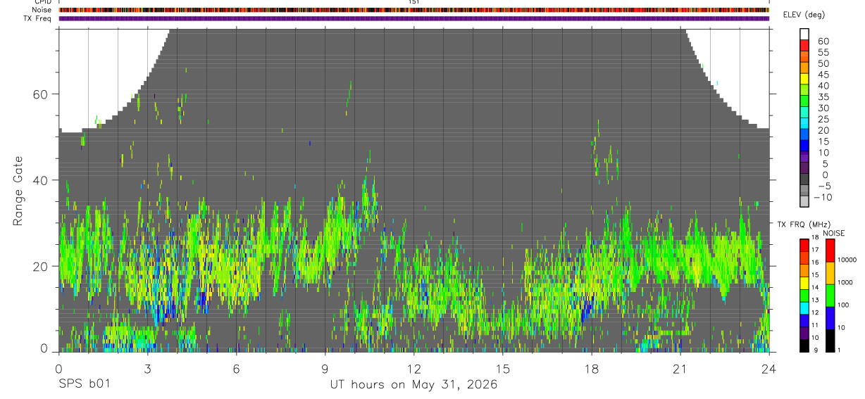Select the blue NOISE swatch between 10 and 100
The image size is (865, 399).
[830, 318]
